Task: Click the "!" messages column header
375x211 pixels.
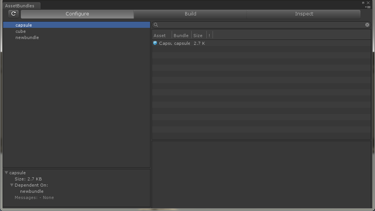Action: click(x=209, y=36)
